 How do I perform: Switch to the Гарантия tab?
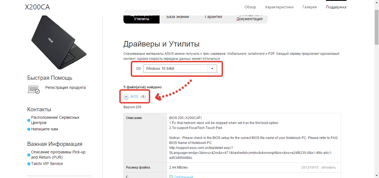pos(213,17)
